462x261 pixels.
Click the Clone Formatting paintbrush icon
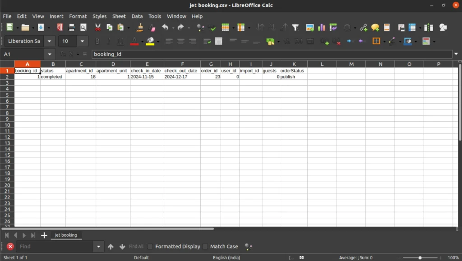(x=140, y=27)
